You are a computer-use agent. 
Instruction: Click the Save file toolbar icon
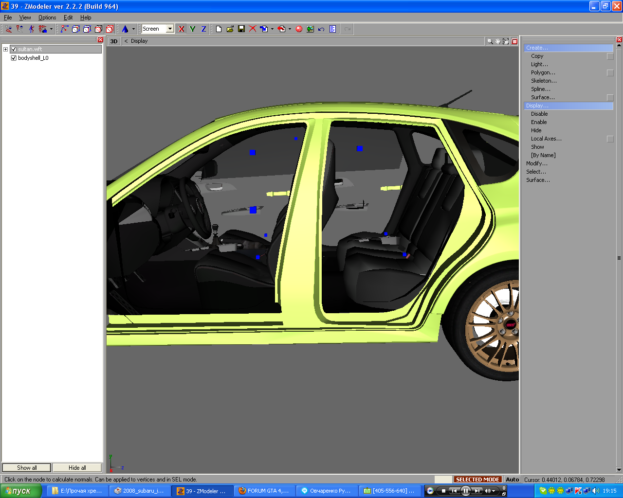241,29
